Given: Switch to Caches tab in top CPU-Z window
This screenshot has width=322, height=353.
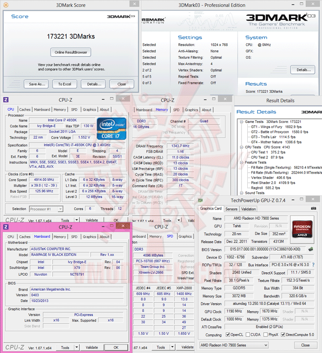Looking at the screenshot, I should (x=25, y=109).
